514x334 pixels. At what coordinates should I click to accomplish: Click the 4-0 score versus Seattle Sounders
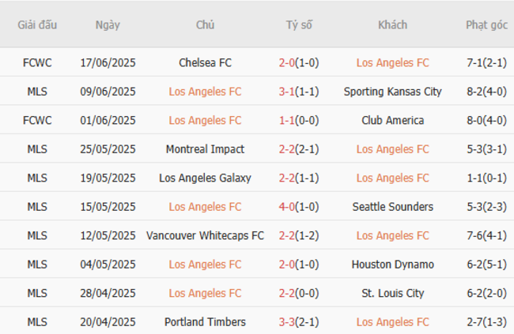[x=287, y=207]
